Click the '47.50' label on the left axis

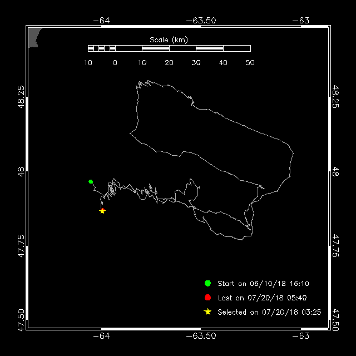21,320
